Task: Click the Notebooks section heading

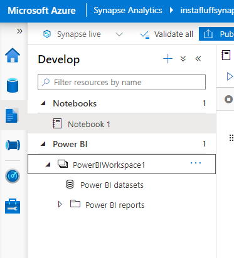Action: click(x=75, y=103)
